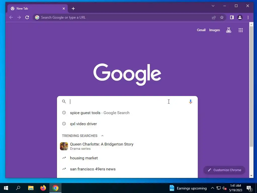Open network status tray icon
The height and width of the screenshot is (193, 257).
pyautogui.click(x=219, y=188)
